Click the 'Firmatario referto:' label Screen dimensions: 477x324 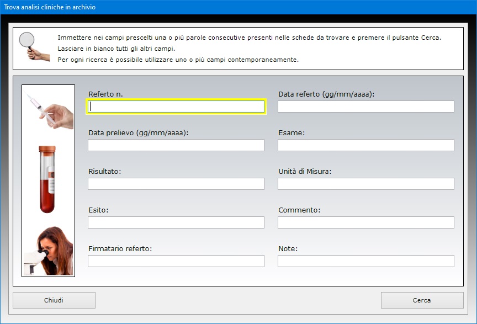pyautogui.click(x=120, y=248)
